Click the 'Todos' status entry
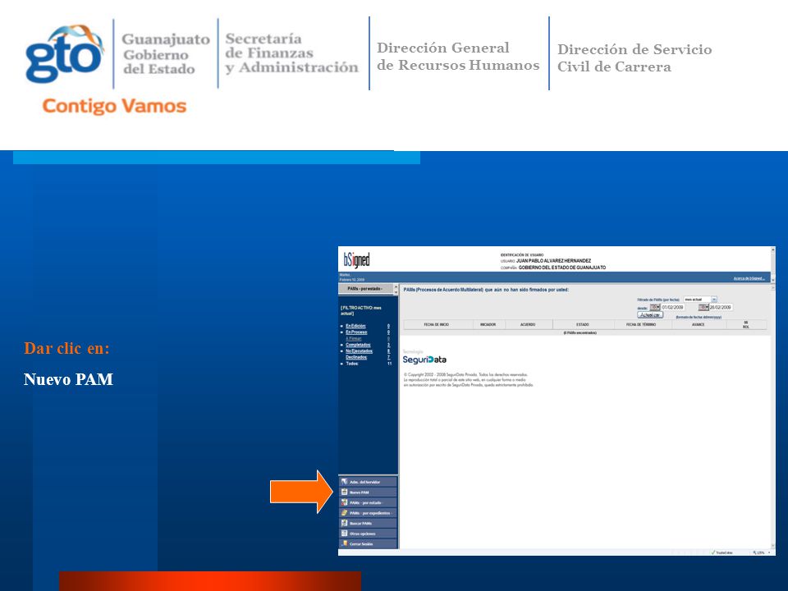The height and width of the screenshot is (591, 788). point(352,364)
